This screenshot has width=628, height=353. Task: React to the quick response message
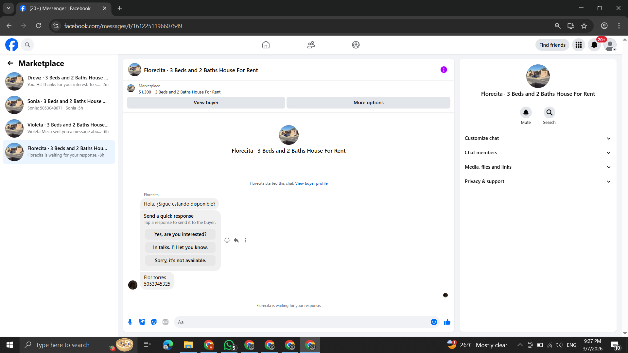227,240
